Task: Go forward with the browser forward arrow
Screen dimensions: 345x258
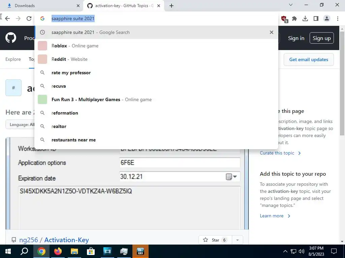Action: click(x=18, y=18)
